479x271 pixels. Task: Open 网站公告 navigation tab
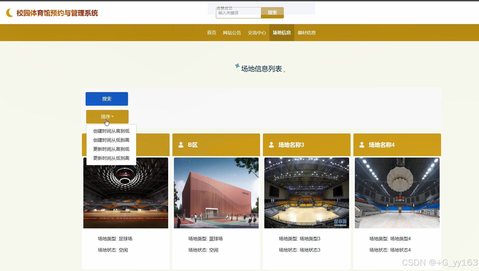tap(232, 33)
